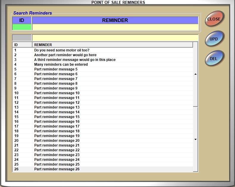Click the ID column header in list

tap(22, 45)
